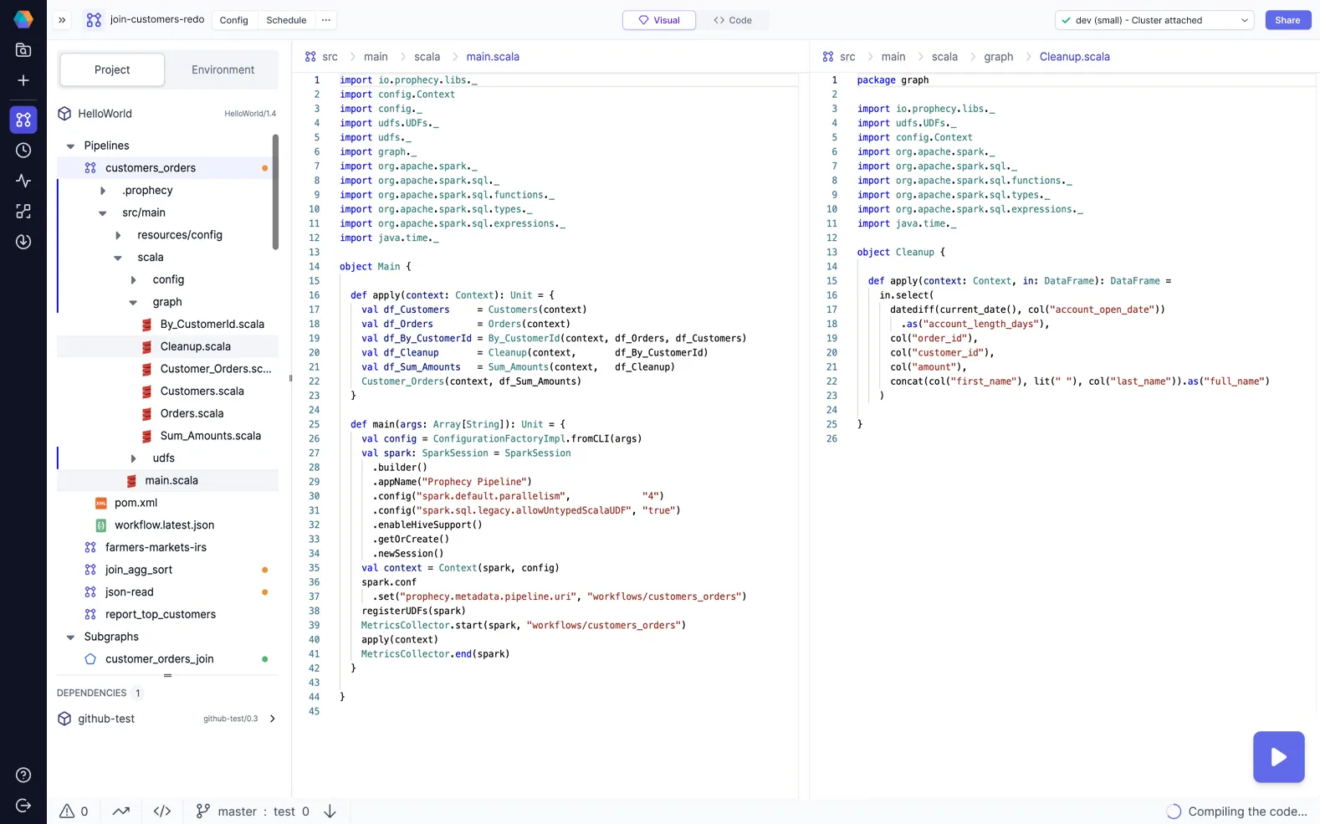
Task: Open the Schedule tab
Action: coord(286,20)
